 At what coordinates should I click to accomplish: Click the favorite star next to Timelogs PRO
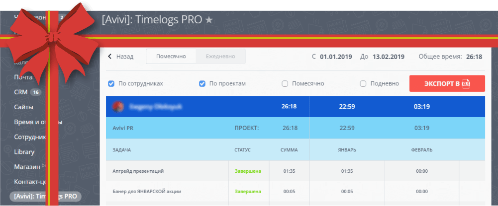point(208,20)
